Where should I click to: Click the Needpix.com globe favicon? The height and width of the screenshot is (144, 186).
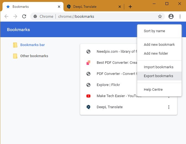tap(88, 52)
